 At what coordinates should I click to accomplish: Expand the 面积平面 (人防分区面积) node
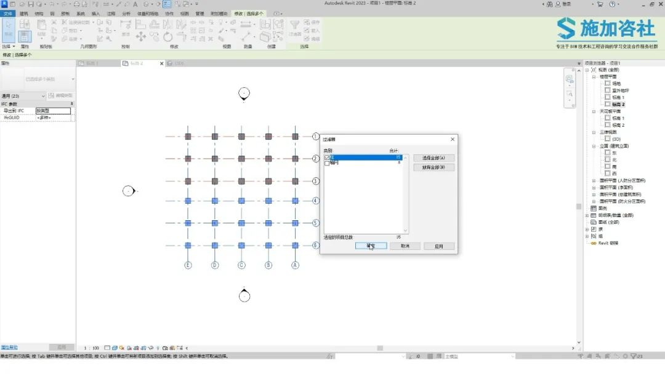pyautogui.click(x=594, y=181)
